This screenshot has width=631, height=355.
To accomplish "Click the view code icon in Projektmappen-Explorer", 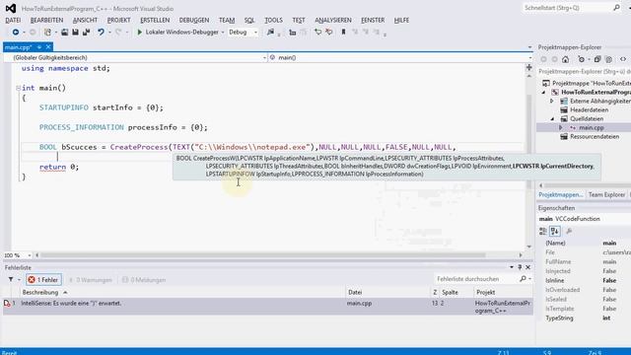I will (x=623, y=59).
